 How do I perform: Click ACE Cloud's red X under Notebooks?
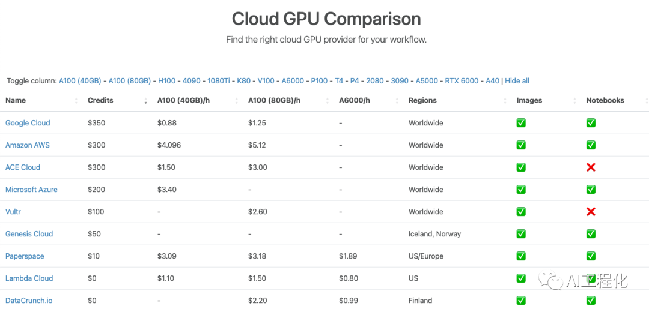pos(591,167)
